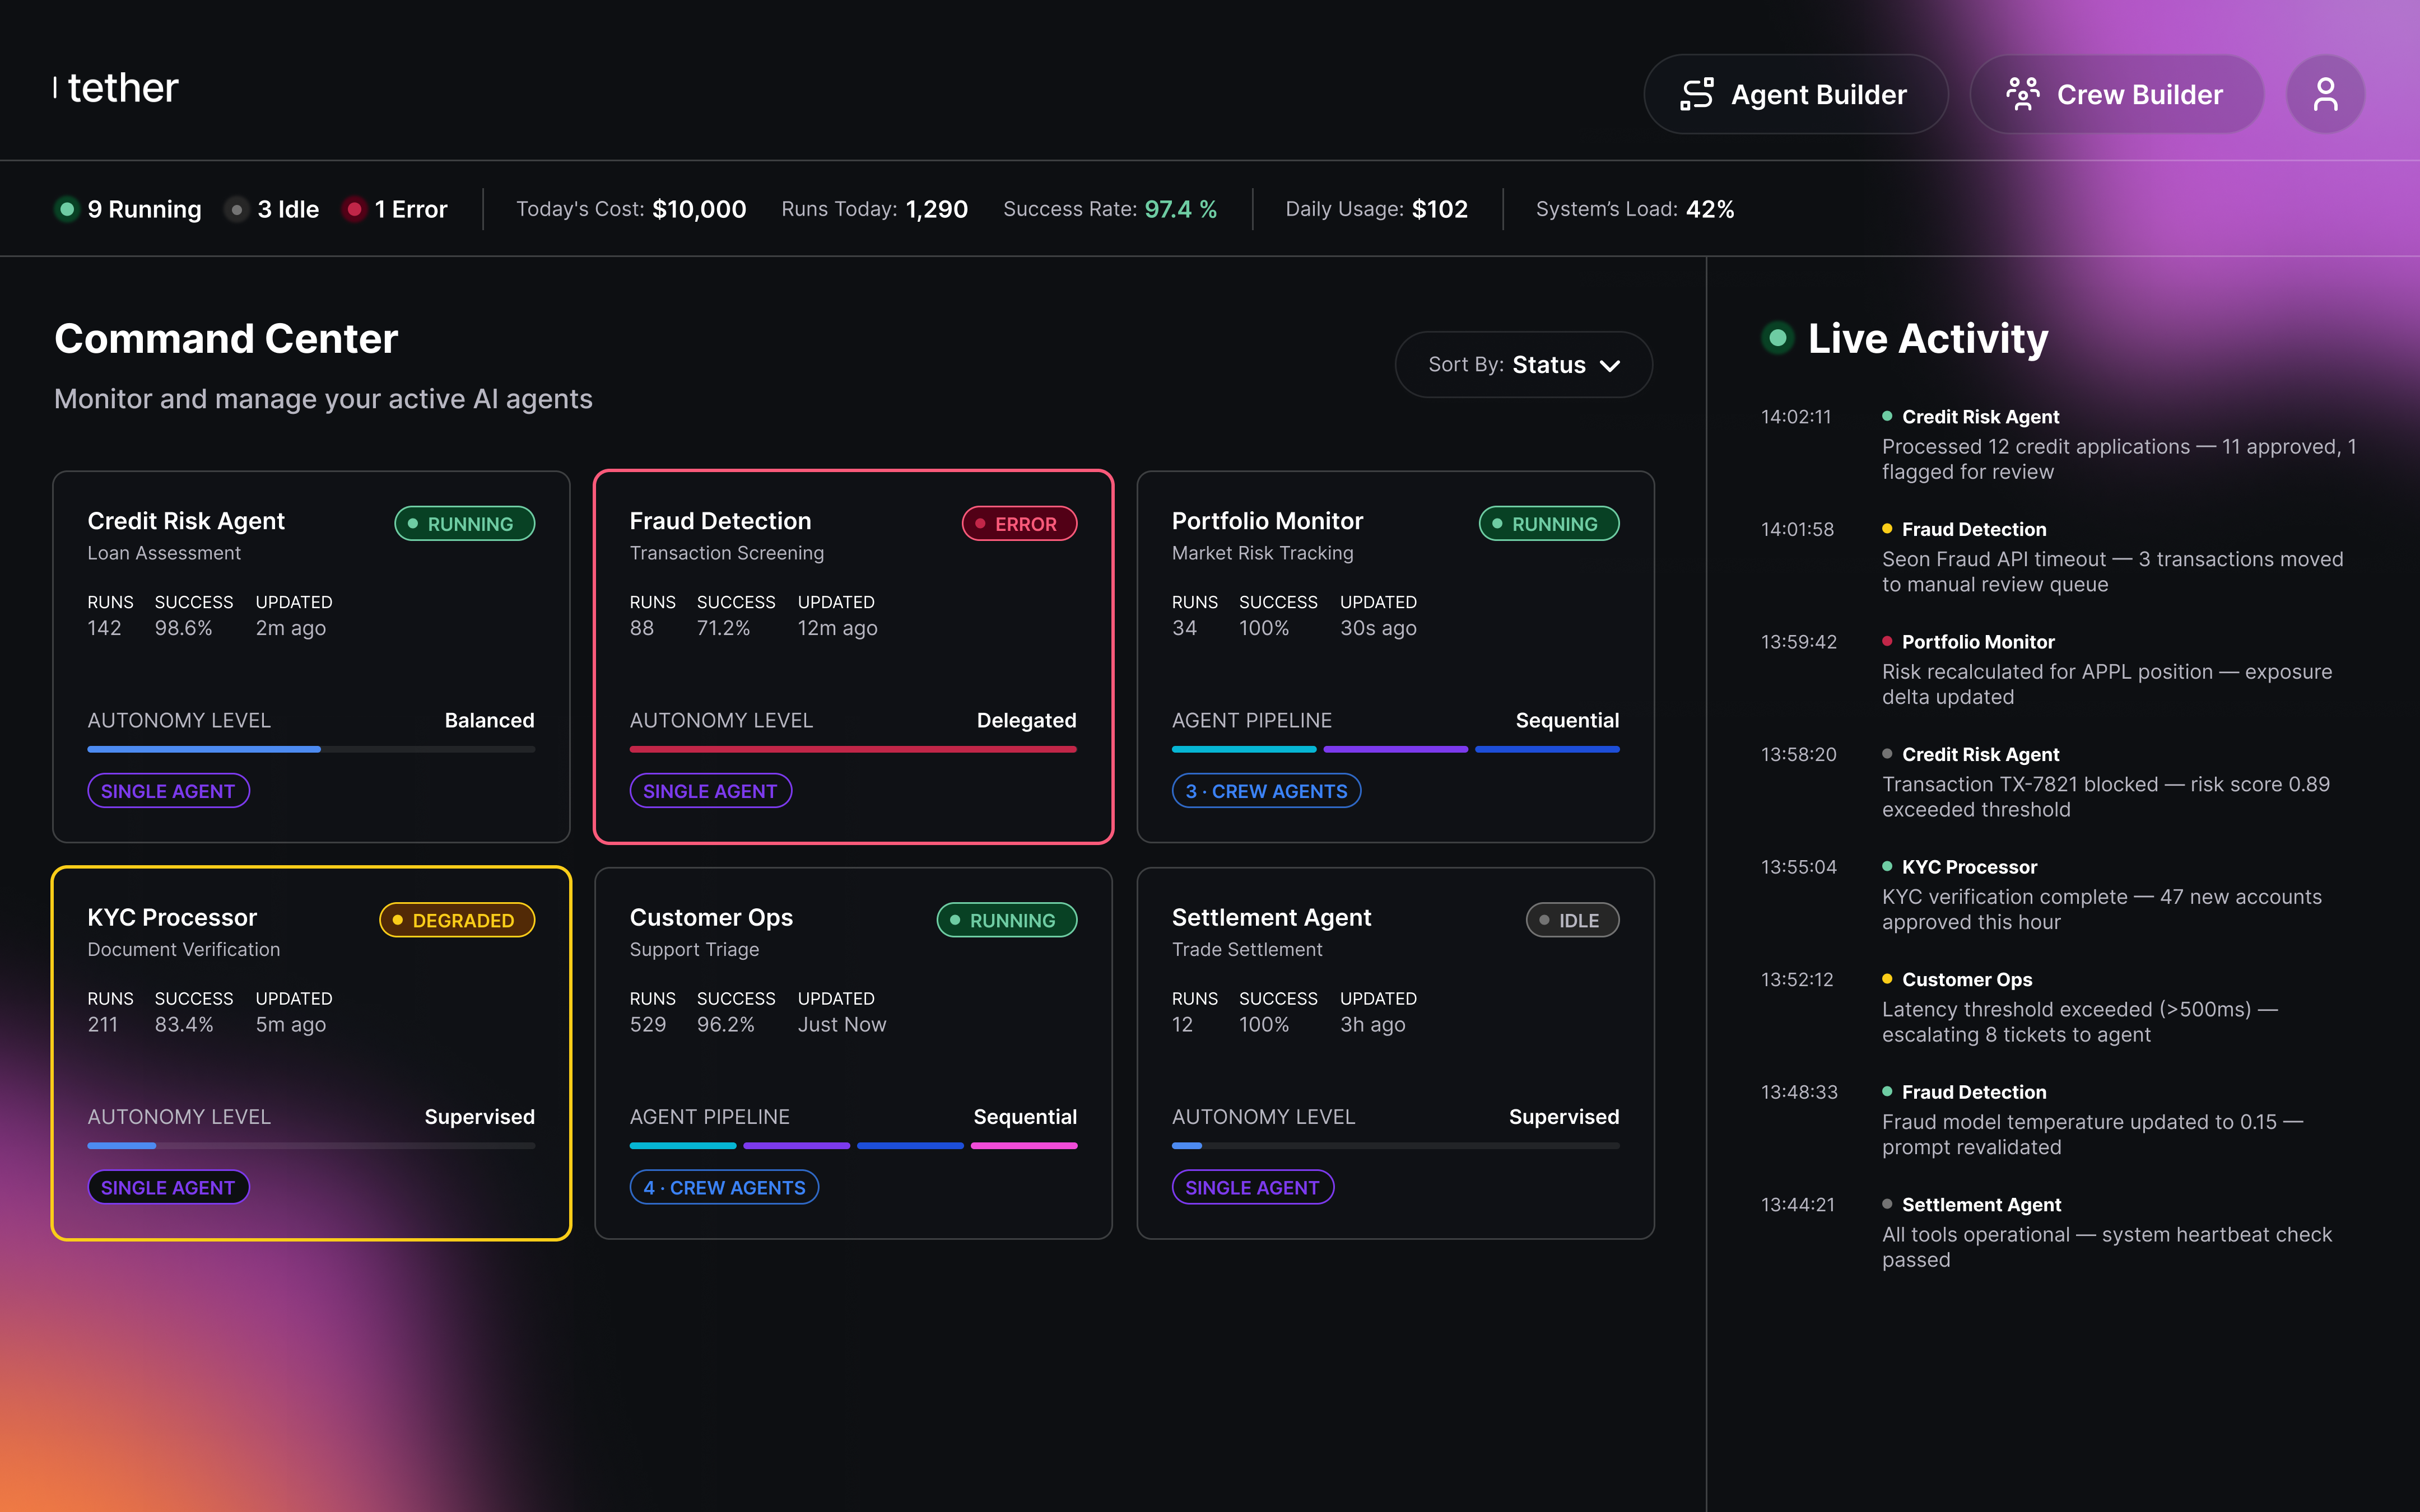Click the Success Rate 97.4 % value
Image resolution: width=2420 pixels, height=1512 pixels.
[x=1181, y=209]
